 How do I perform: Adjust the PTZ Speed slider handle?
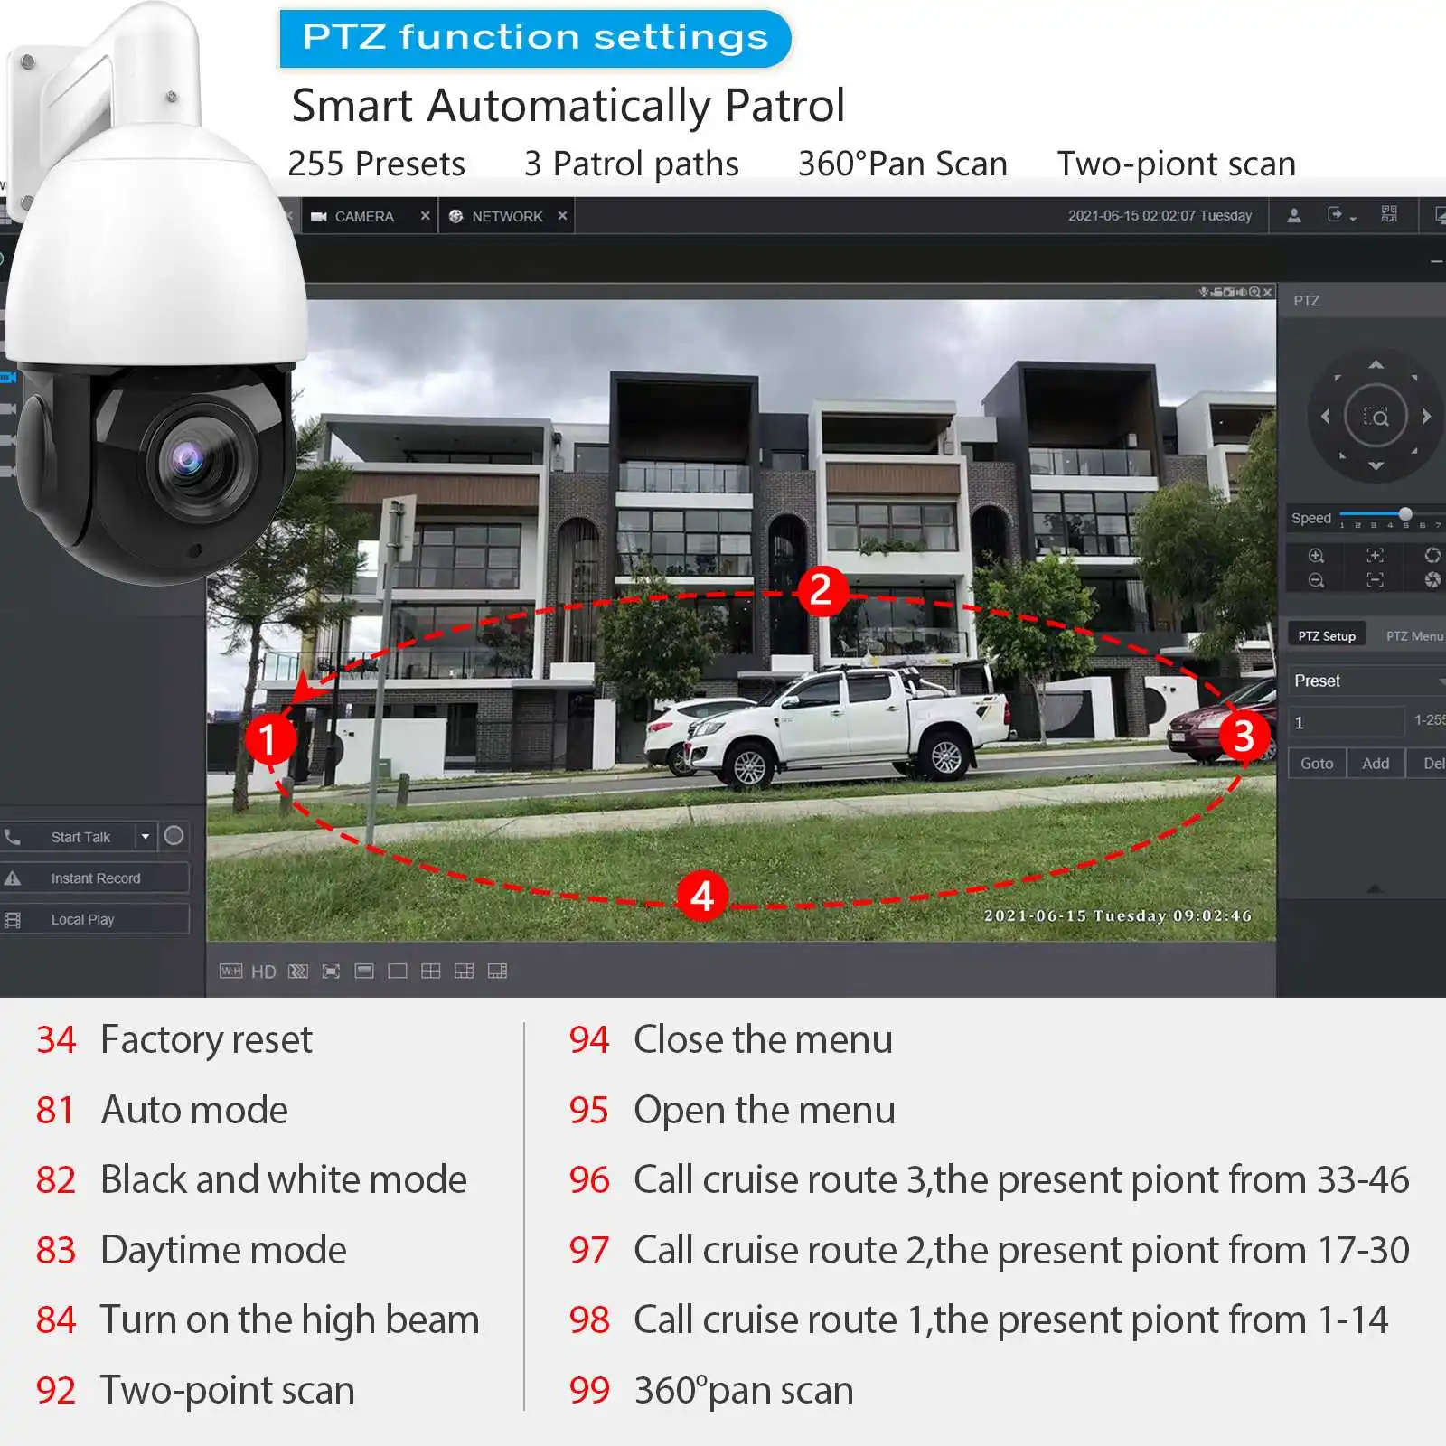[1404, 513]
